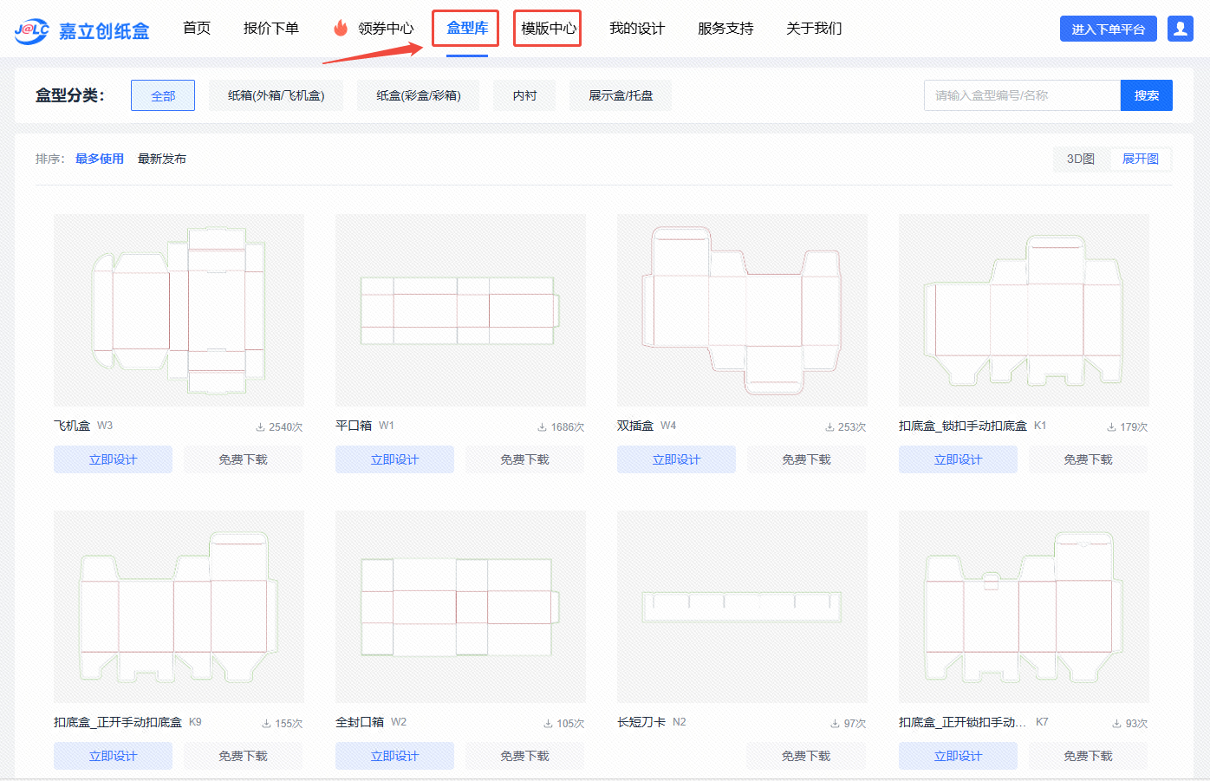Open the 模版中心 navigation tab
Image resolution: width=1210 pixels, height=781 pixels.
[548, 29]
